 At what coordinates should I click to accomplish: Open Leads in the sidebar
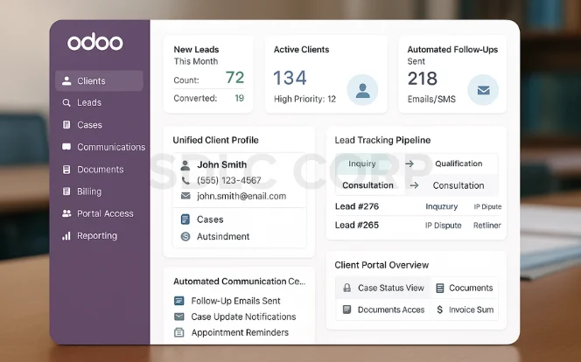pyautogui.click(x=89, y=102)
